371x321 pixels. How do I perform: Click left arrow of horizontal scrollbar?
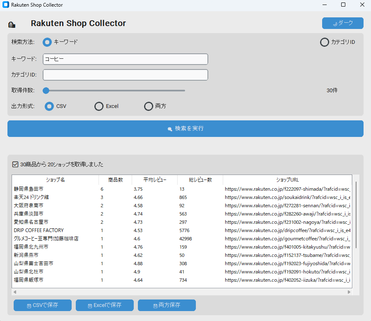15,292
